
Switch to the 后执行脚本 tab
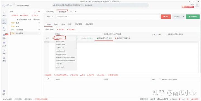tap(89, 24)
